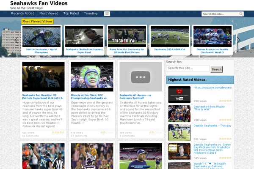Click Denver Broncos vs Seattle Seahawks: Week 3 link

tap(213, 51)
